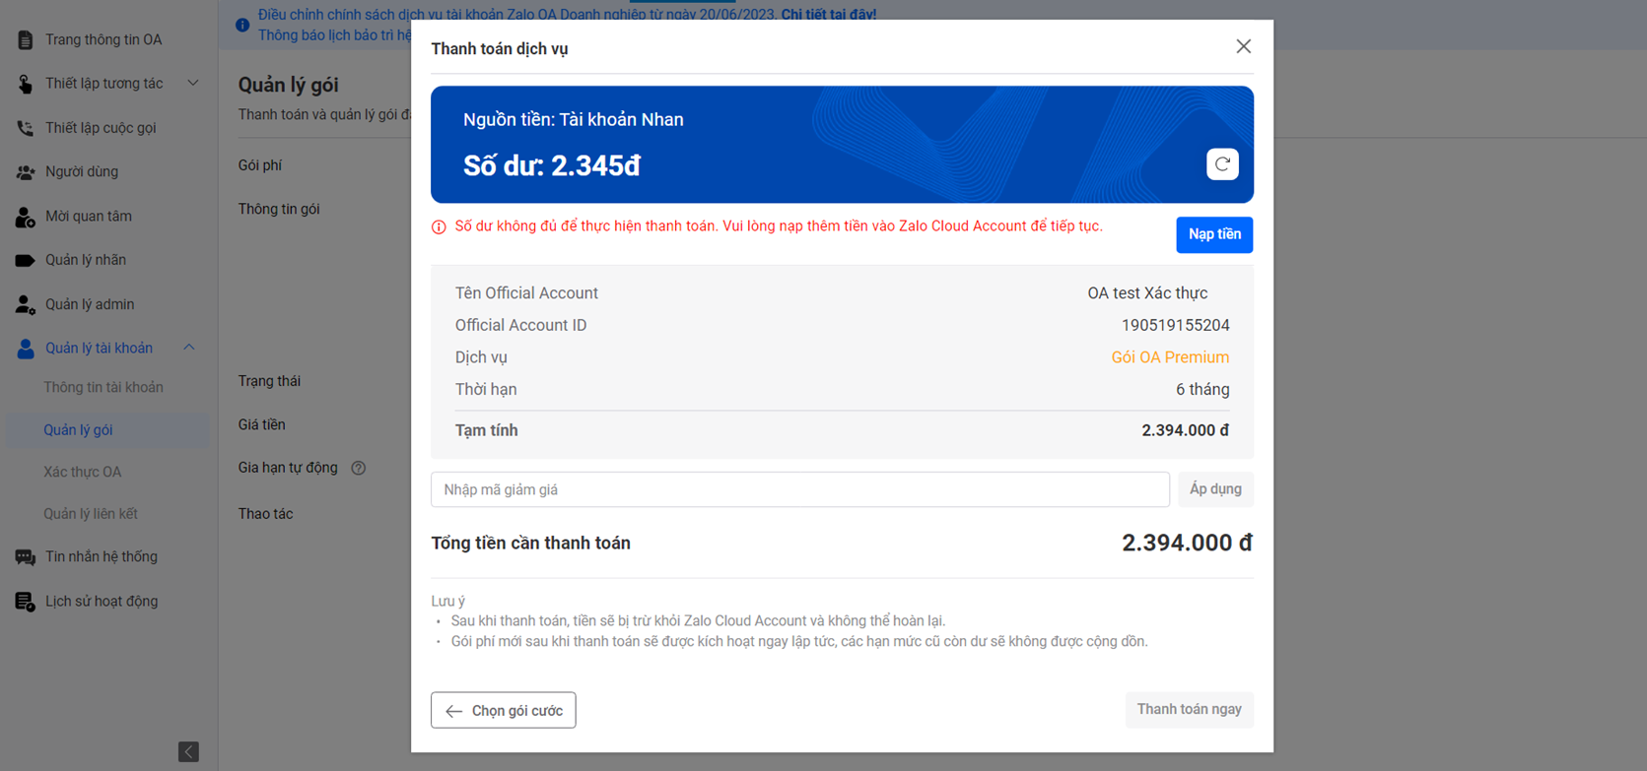Collapse Quản lý tài khoản chevron
Viewport: 1647px width, 771px height.
pos(189,348)
